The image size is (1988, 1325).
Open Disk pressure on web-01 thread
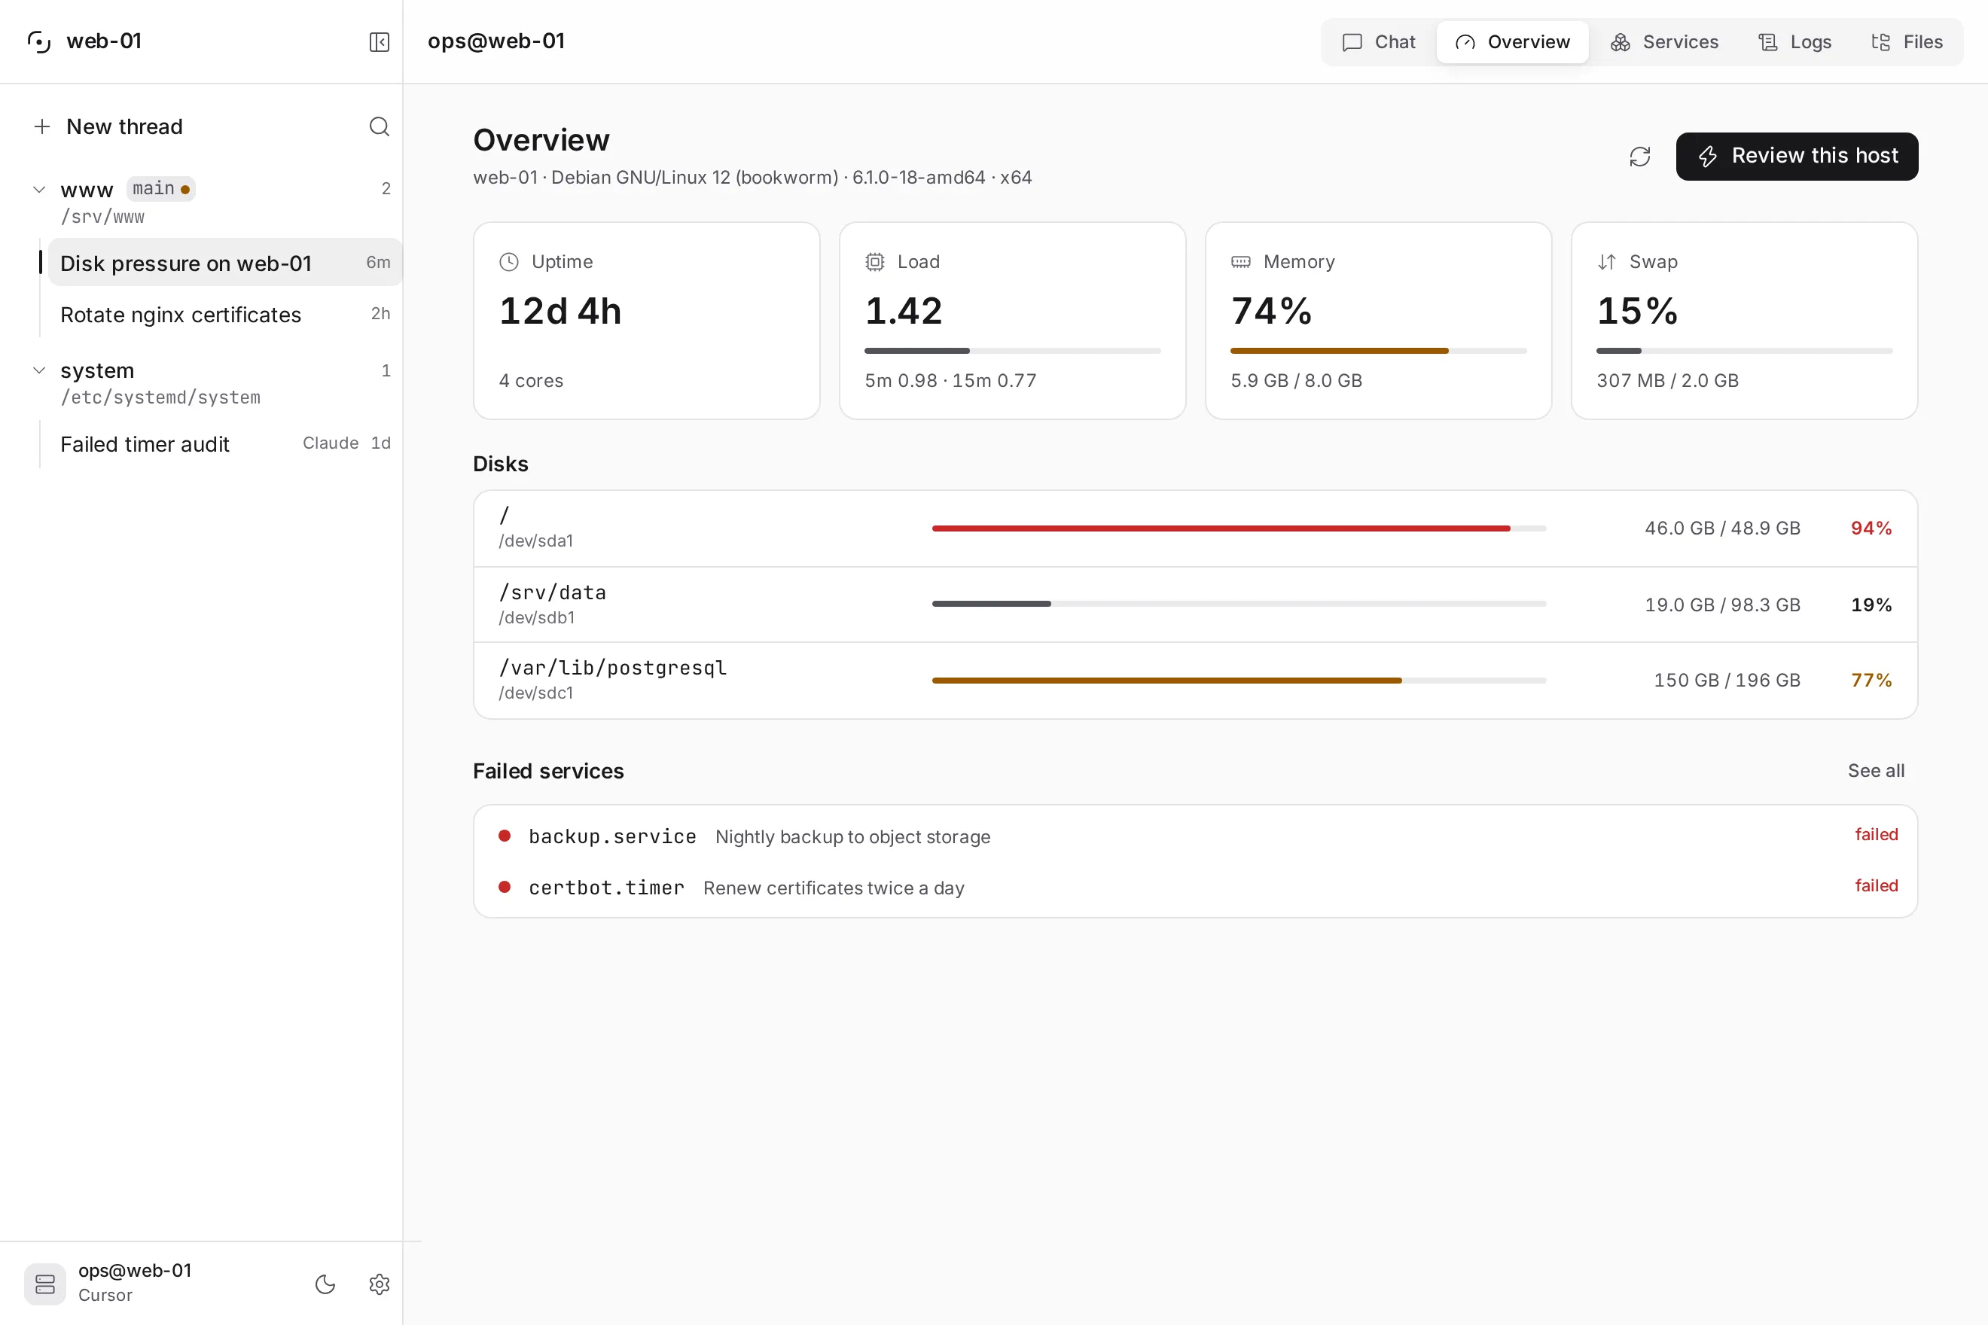click(225, 263)
